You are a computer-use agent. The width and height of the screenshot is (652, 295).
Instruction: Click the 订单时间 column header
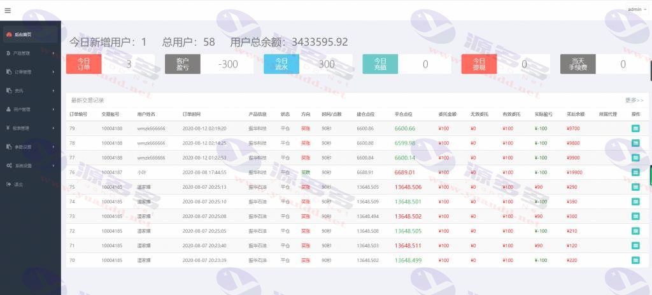191,114
